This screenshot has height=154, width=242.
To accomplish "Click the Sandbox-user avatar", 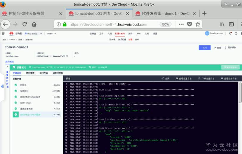I will click(207, 33).
